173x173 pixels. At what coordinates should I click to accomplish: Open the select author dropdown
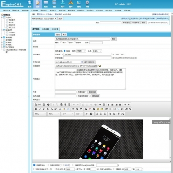[x=82, y=92]
